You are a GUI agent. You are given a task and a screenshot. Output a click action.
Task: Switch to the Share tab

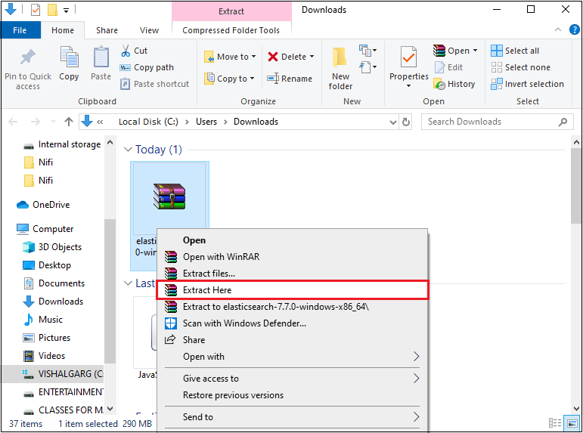[x=107, y=30]
